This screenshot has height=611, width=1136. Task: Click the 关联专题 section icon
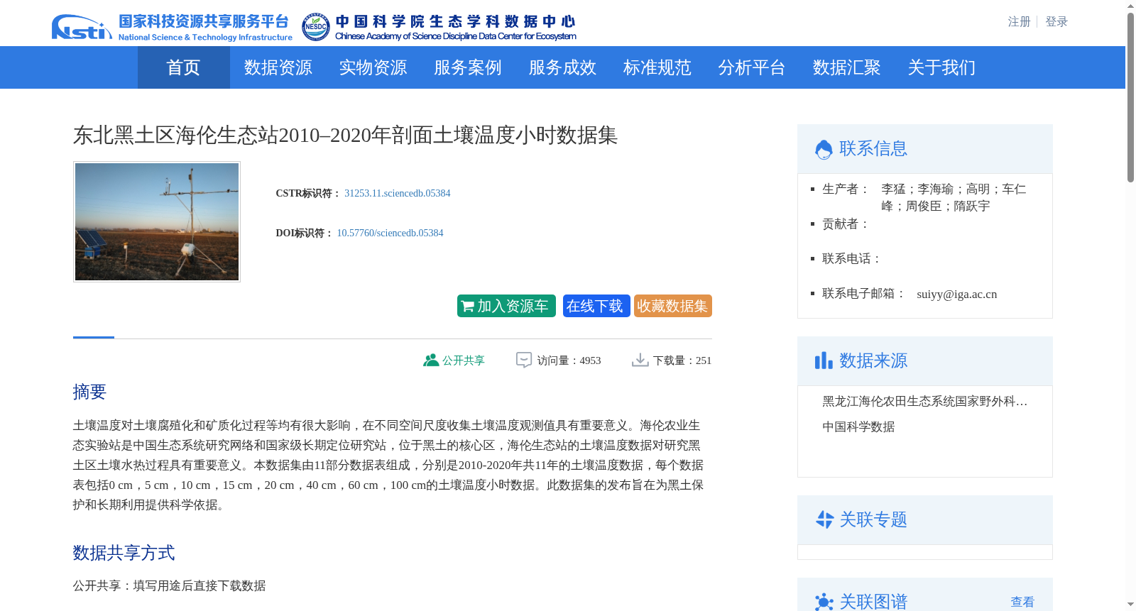(824, 519)
